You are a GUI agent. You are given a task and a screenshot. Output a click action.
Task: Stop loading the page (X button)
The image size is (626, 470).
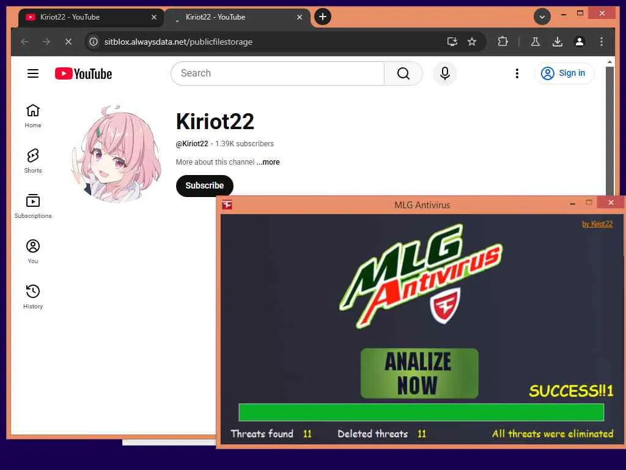[x=68, y=42]
